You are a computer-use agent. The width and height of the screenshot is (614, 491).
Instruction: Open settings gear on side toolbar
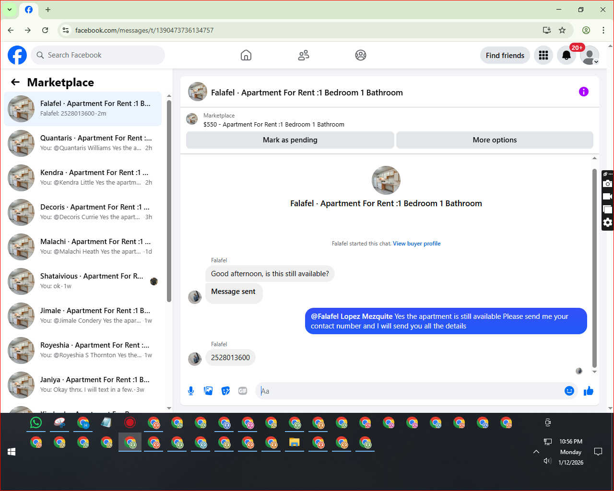(608, 222)
